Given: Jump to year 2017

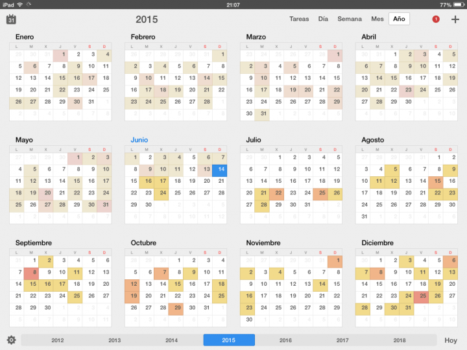Looking at the screenshot, I should pyautogui.click(x=342, y=340).
